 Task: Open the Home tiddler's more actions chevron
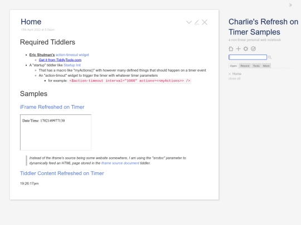pos(189,22)
